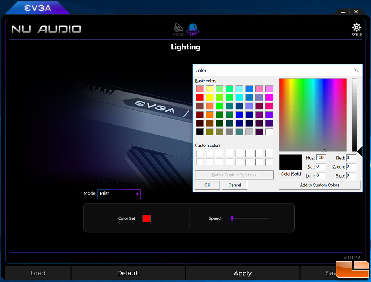Click the red Color Set swatch

pyautogui.click(x=147, y=218)
